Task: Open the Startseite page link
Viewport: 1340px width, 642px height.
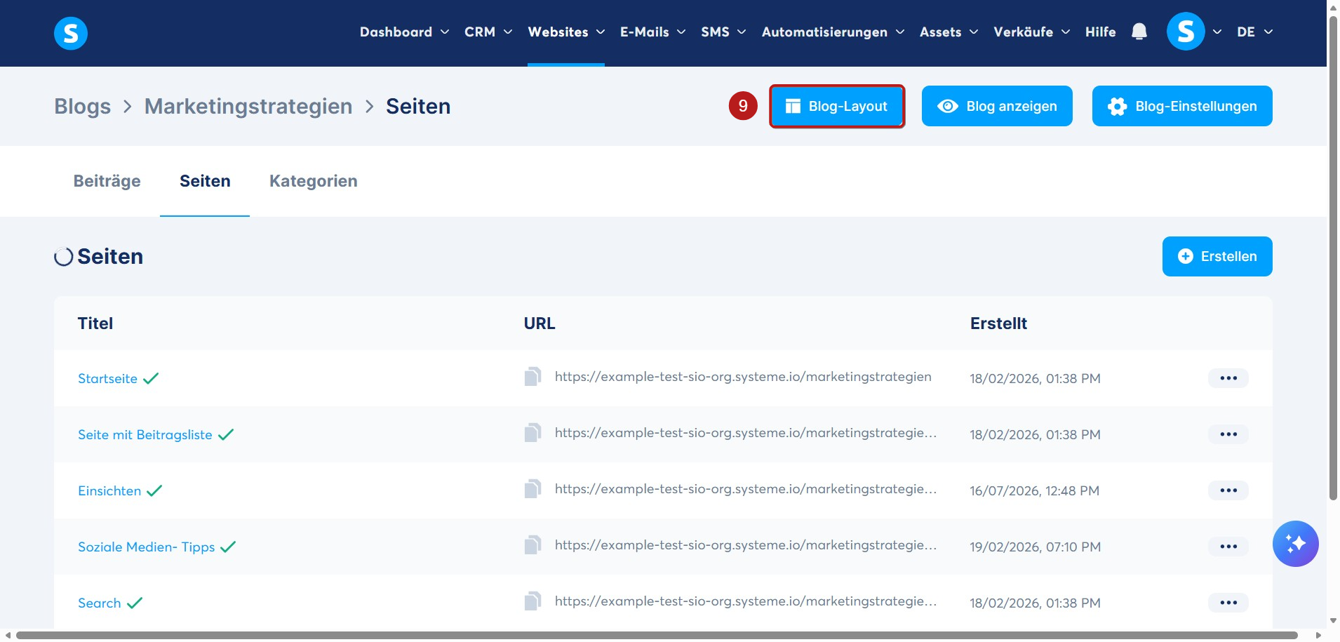Action: click(x=107, y=378)
